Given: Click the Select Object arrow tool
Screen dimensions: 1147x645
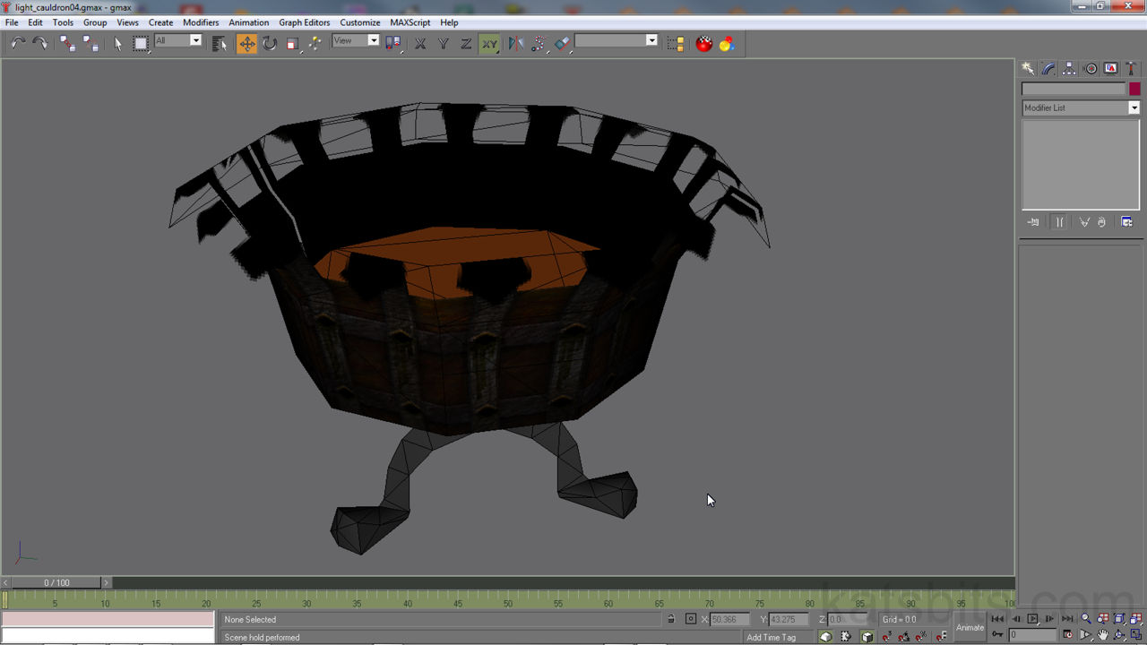Looking at the screenshot, I should click(x=117, y=43).
